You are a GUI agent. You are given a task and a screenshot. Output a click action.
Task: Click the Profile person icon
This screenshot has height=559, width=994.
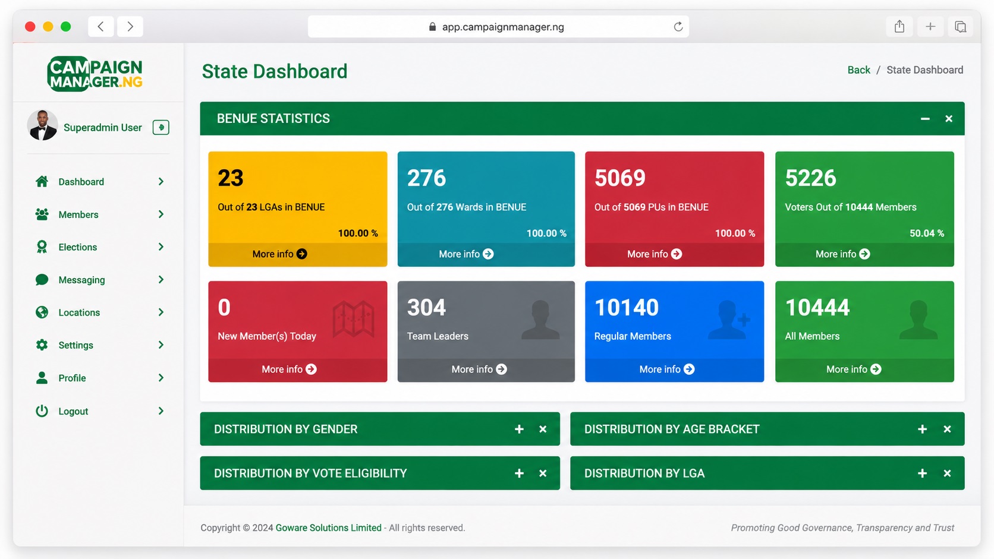click(x=42, y=377)
